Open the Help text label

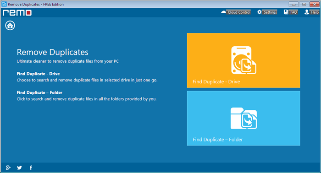tap(315, 12)
